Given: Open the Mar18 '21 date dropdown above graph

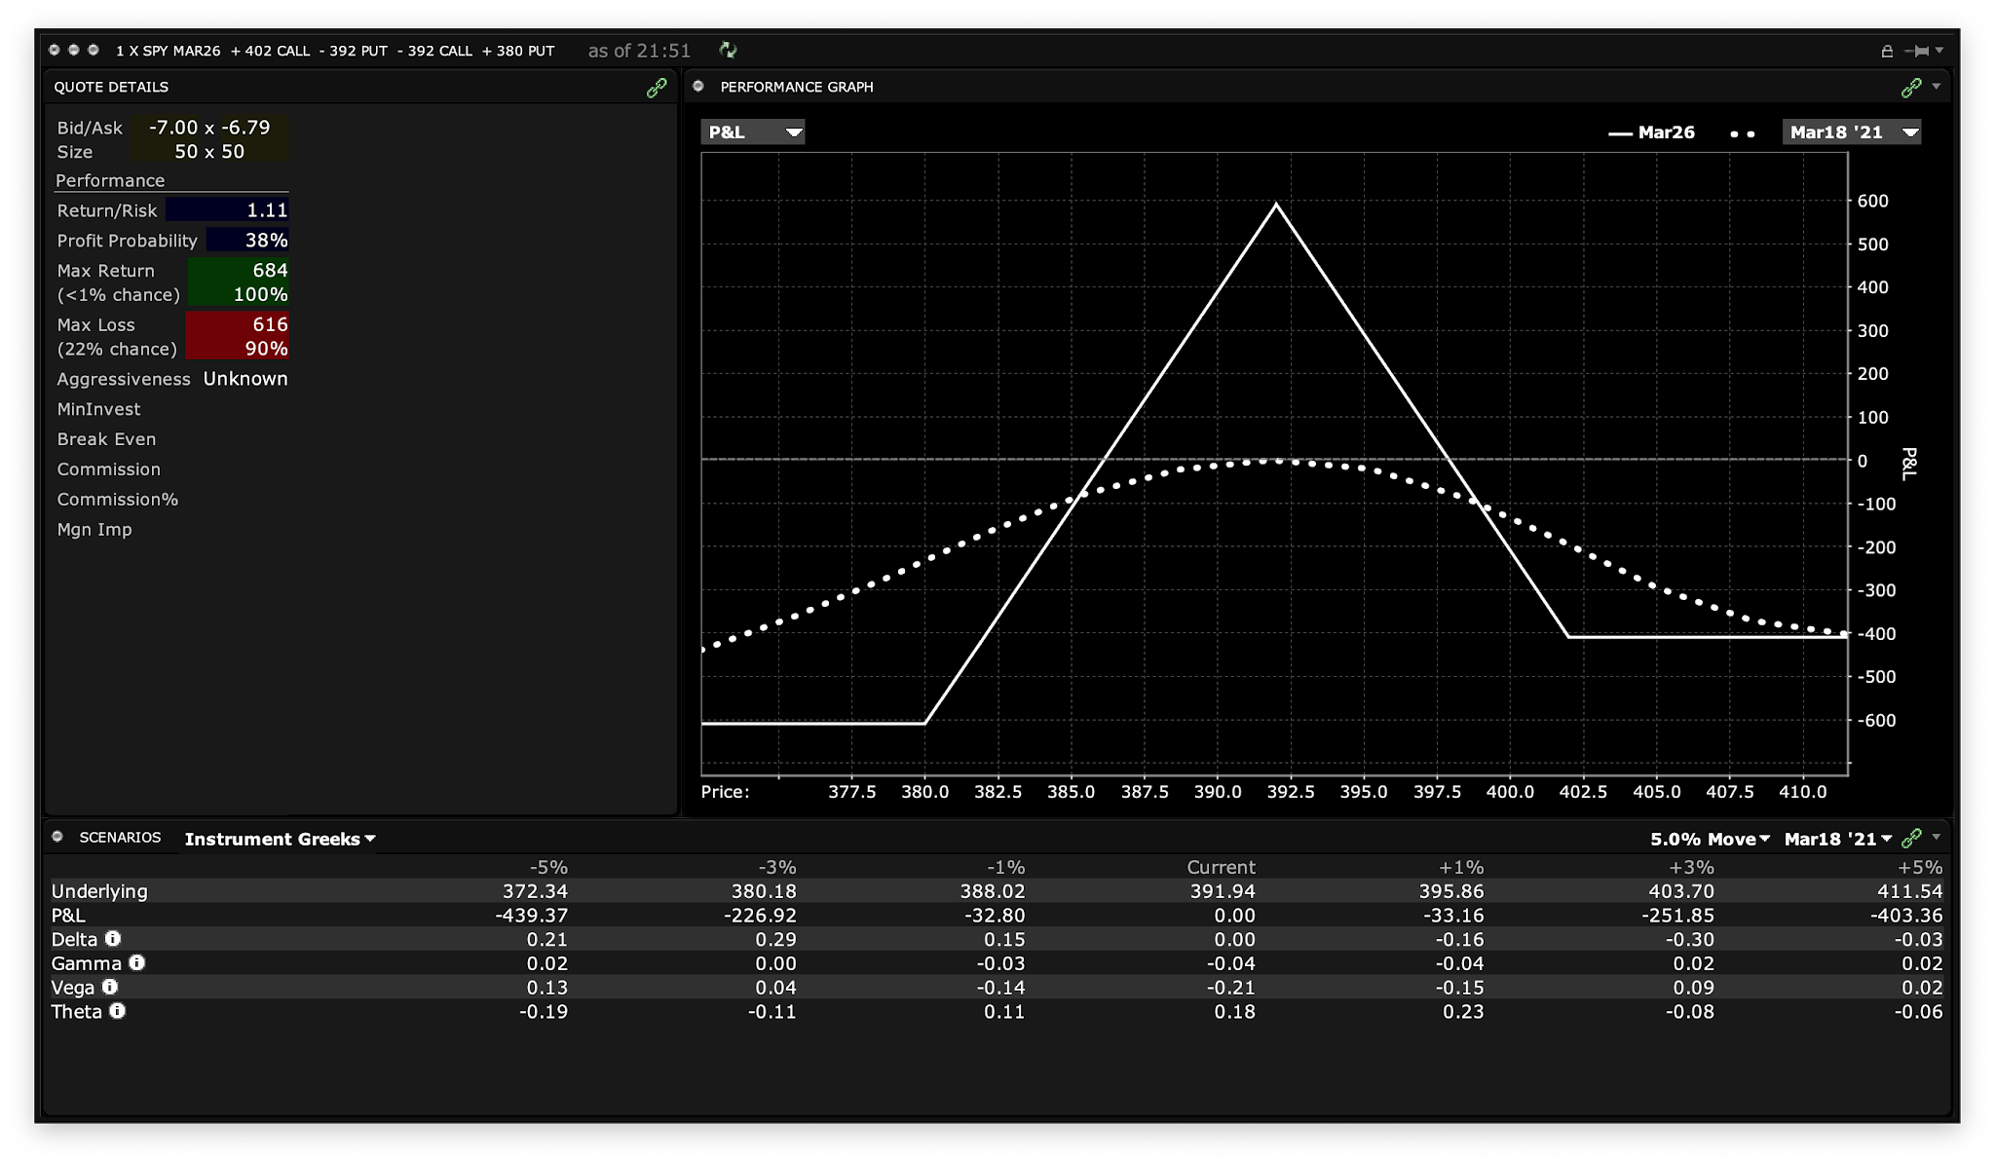Looking at the screenshot, I should 1852,131.
